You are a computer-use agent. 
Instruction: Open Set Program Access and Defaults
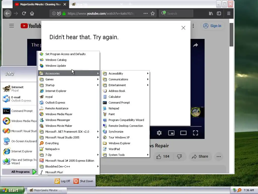click(x=69, y=54)
